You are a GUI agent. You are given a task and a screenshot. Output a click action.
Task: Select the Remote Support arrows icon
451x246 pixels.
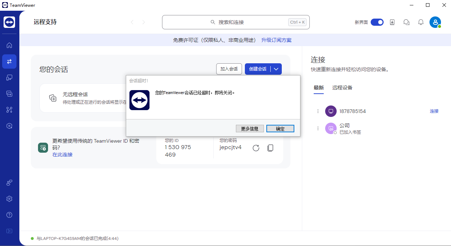coord(9,62)
